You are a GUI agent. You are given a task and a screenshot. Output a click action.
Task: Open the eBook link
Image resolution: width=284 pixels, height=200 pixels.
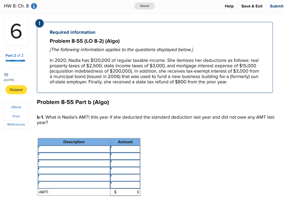[16, 107]
